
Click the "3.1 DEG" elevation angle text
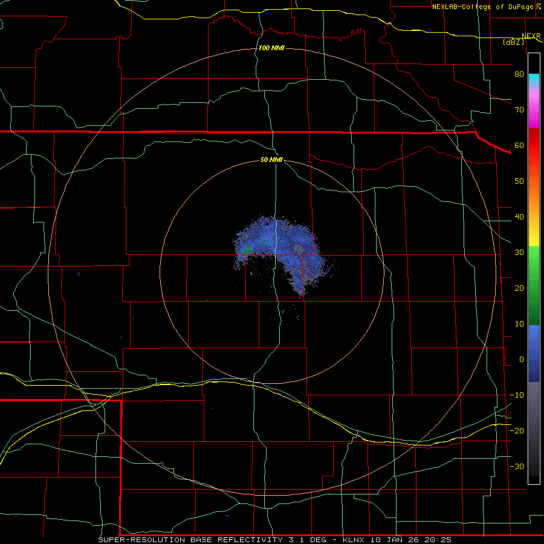[308, 540]
